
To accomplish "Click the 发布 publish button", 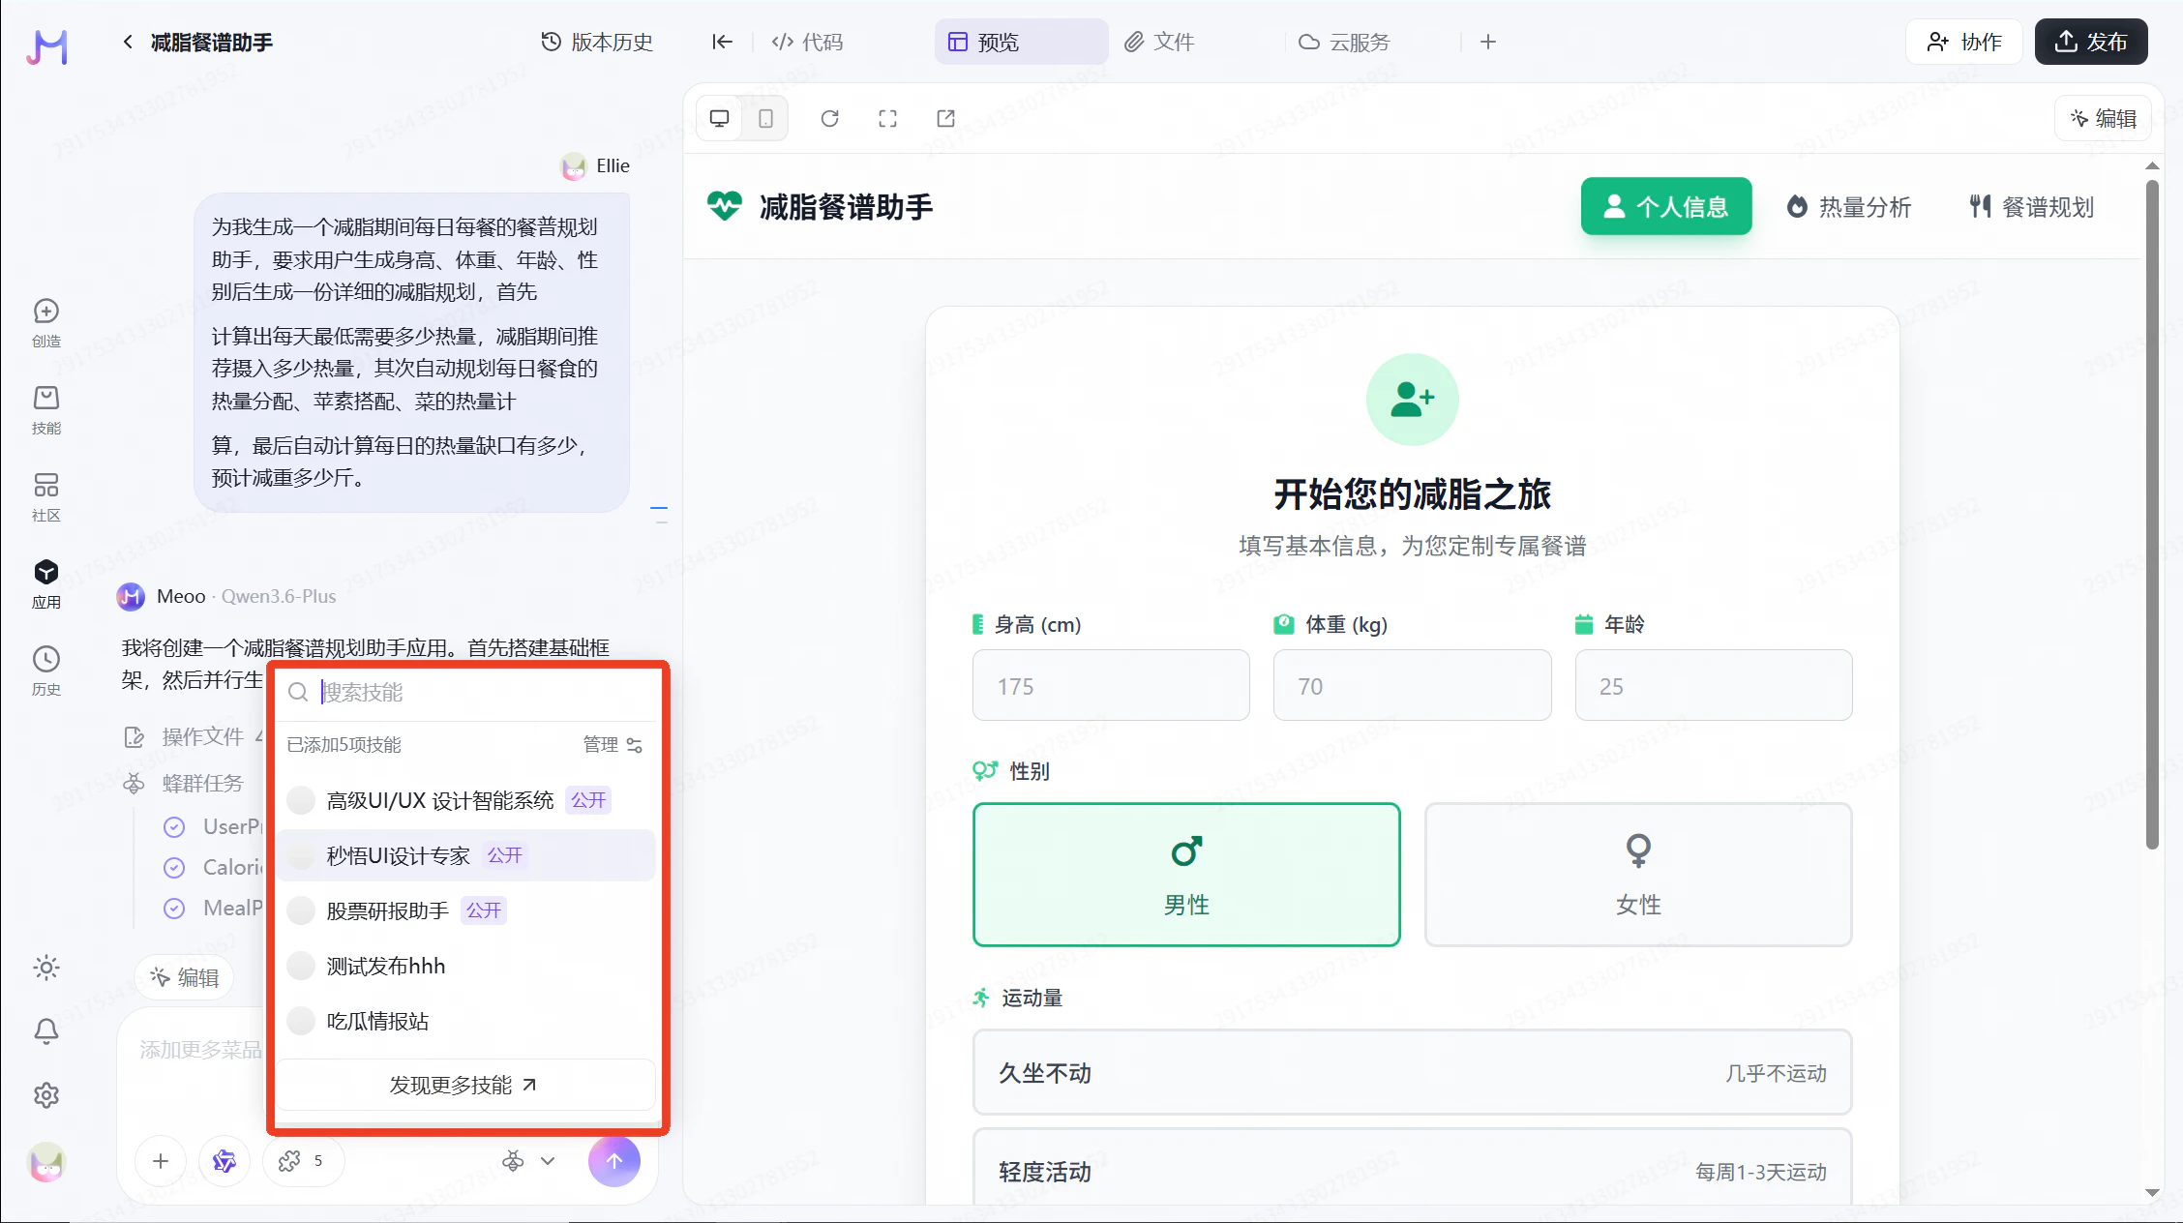I will pos(2090,42).
